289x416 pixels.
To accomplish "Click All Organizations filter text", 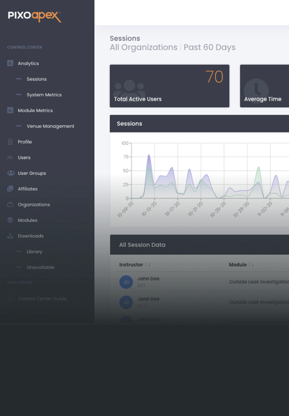I will pos(143,47).
